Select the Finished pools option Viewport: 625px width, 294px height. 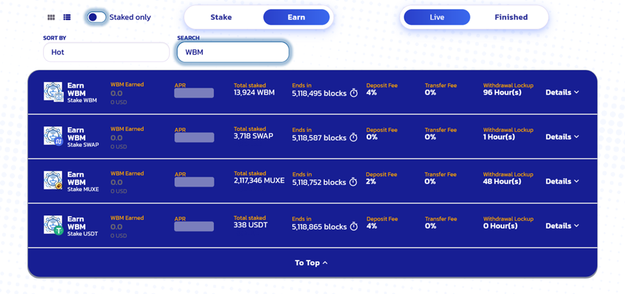pos(511,17)
